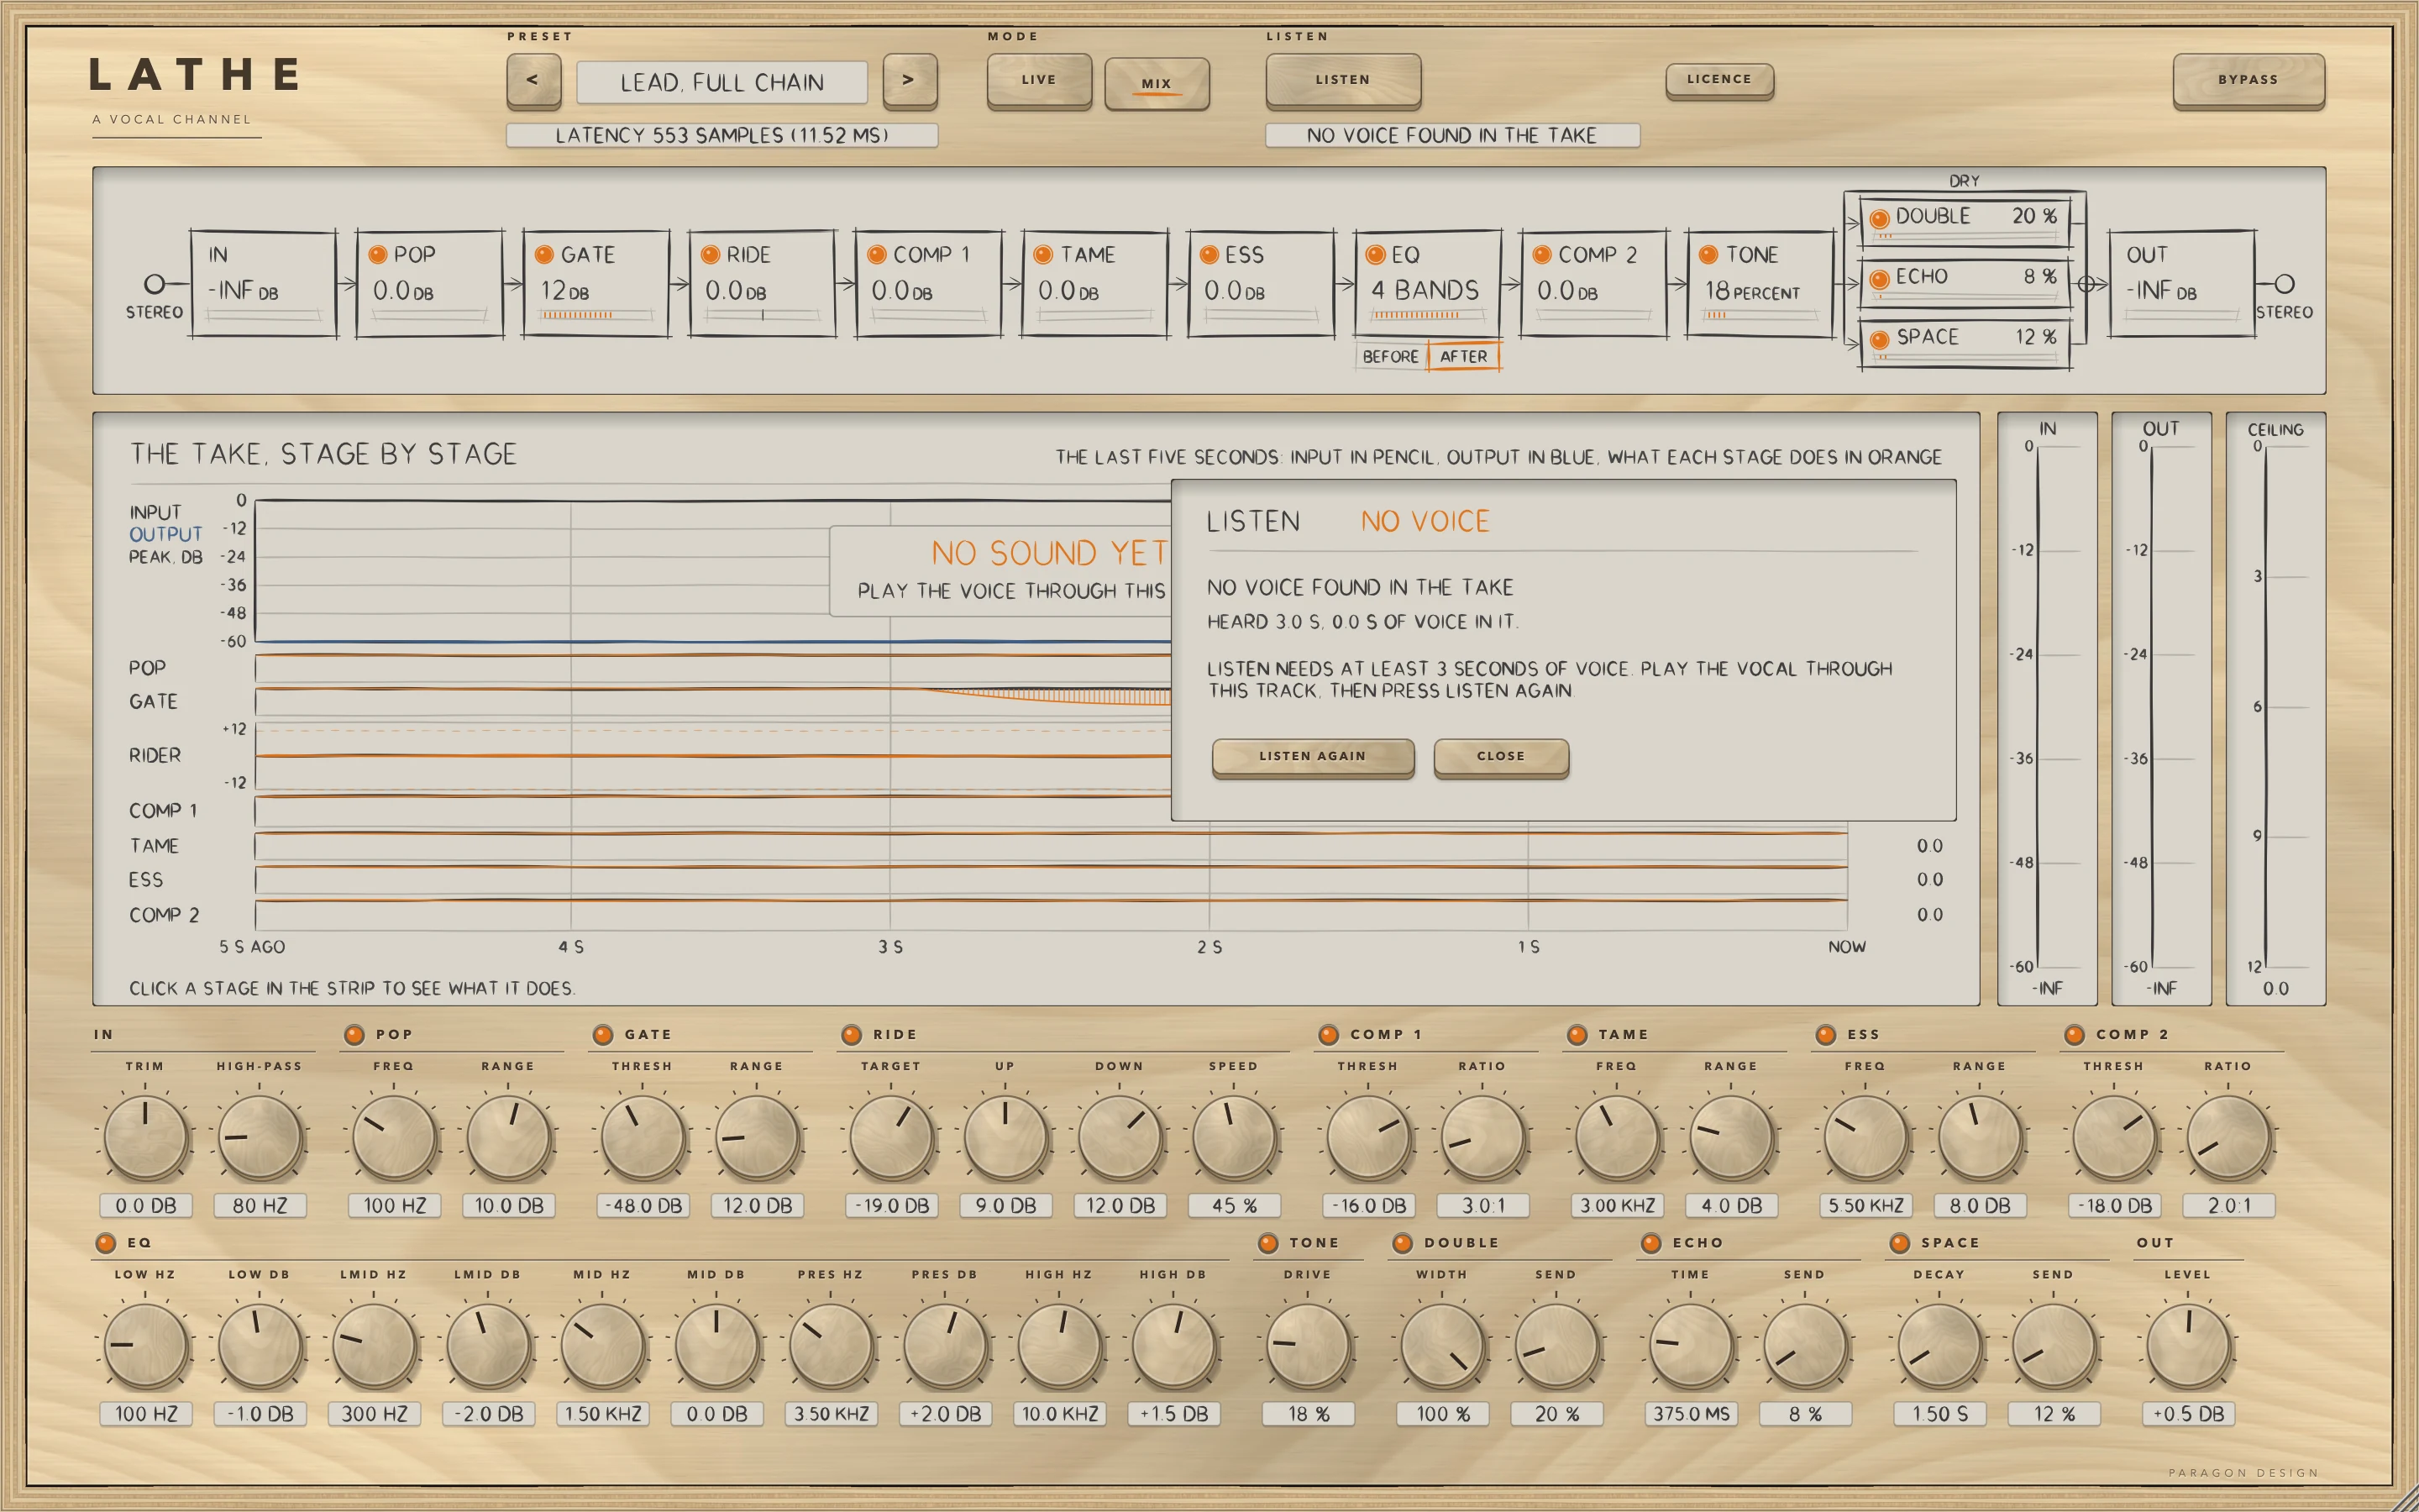This screenshot has height=1512, width=2419.
Task: Toggle the TAME section power LED above FREQ
Action: tap(1577, 1035)
